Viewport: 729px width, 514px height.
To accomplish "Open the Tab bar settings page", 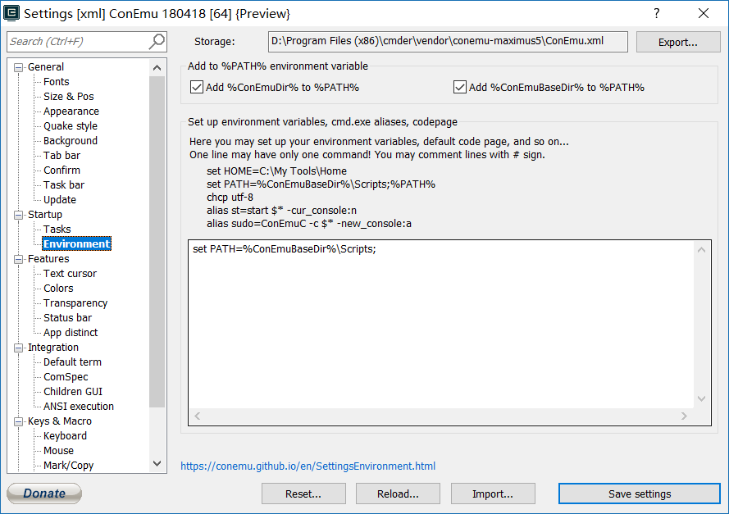I will (x=62, y=156).
